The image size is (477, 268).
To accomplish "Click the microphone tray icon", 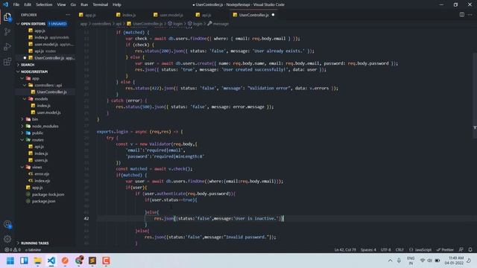I will 399,261.
